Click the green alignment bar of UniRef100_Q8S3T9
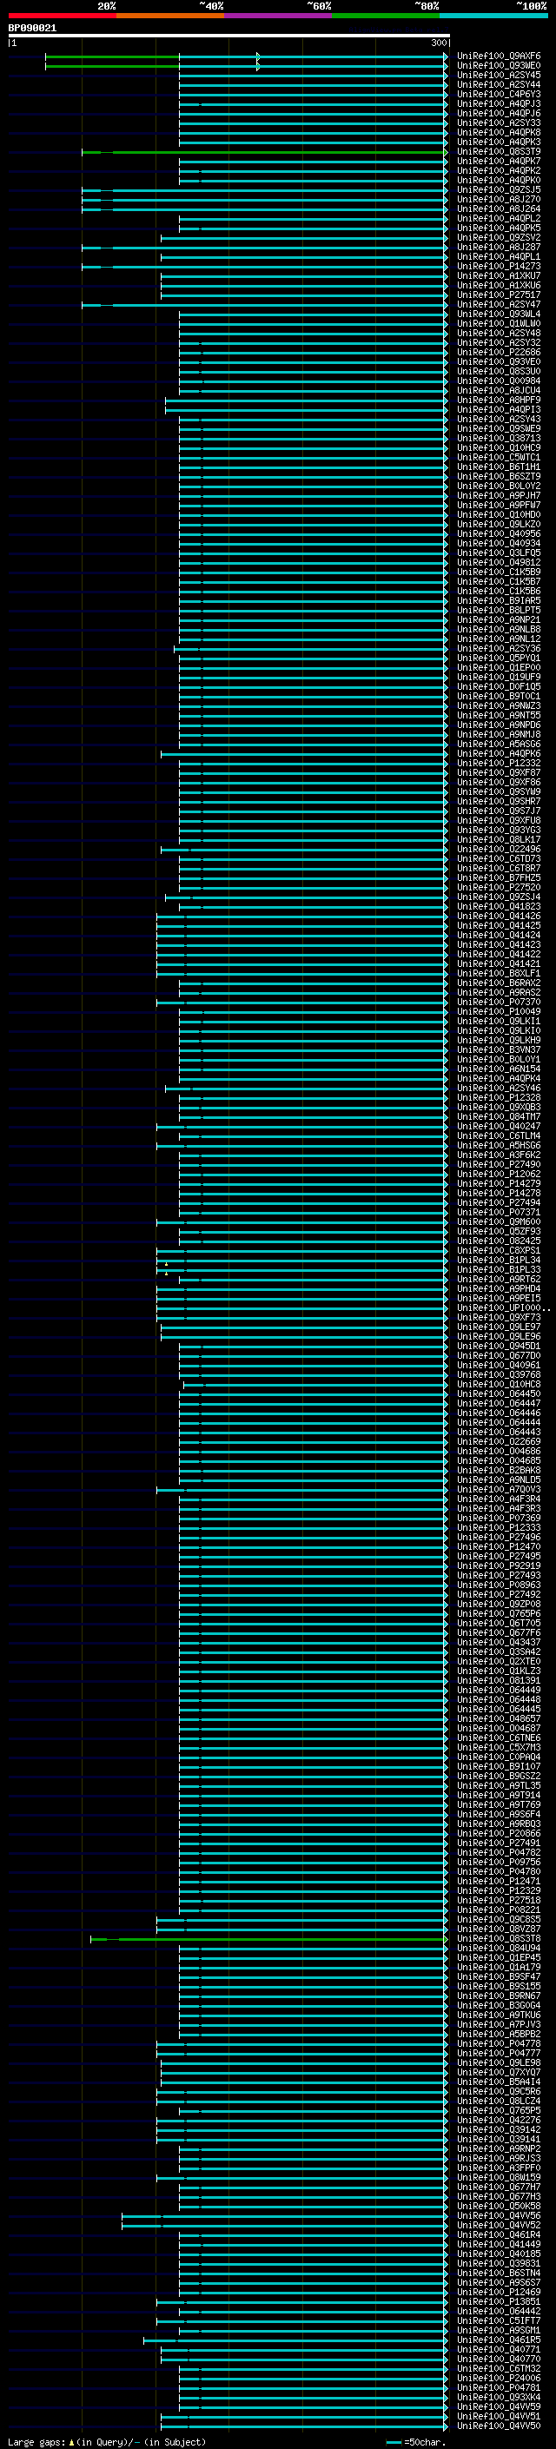 point(264,152)
